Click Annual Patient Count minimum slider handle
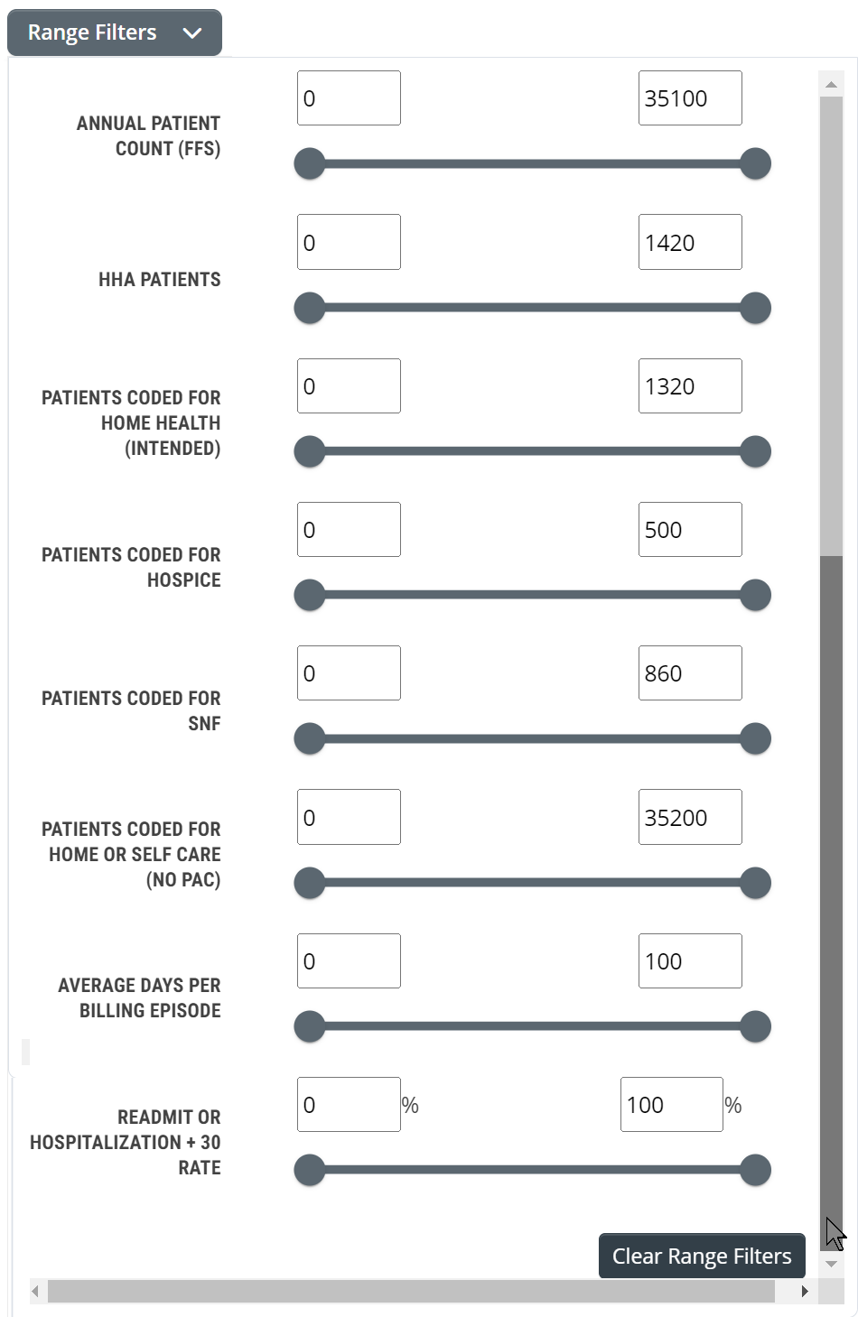This screenshot has width=858, height=1317. click(x=310, y=164)
